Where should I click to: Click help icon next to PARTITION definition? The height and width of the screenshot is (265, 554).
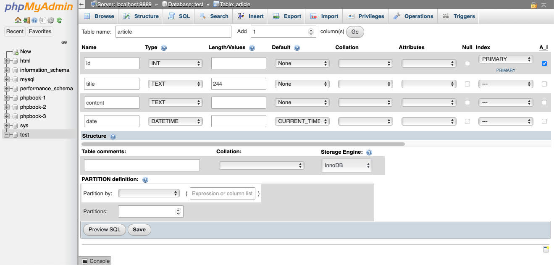[x=145, y=180]
